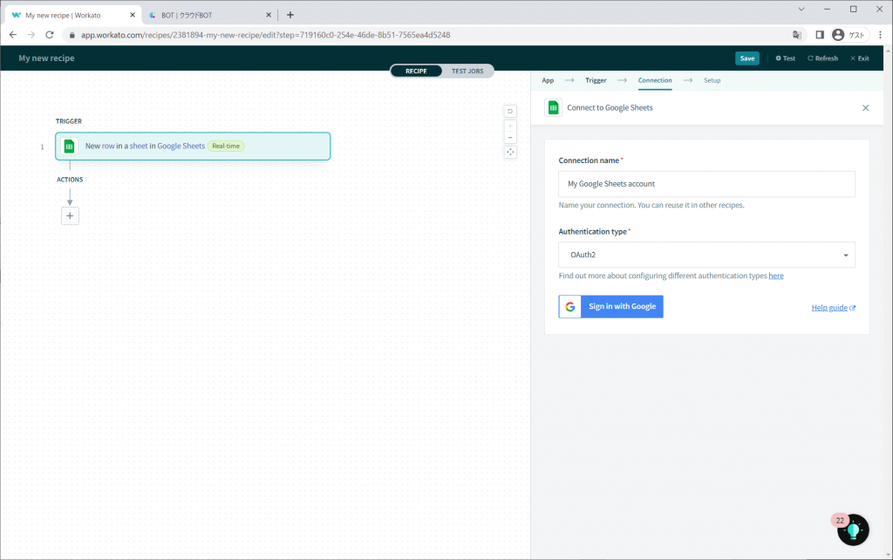Click the Real-time badge on trigger
This screenshot has height=560, width=893.
click(x=226, y=146)
